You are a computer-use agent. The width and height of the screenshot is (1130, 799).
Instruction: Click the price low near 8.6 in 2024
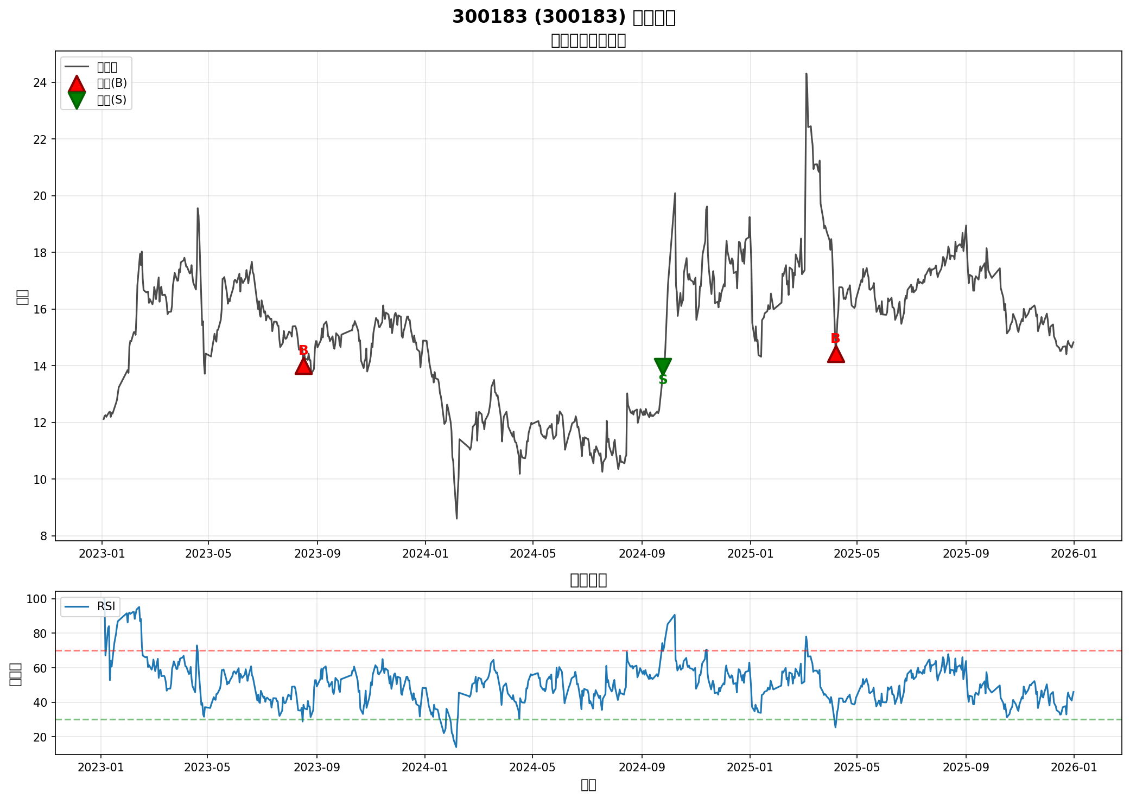point(456,517)
